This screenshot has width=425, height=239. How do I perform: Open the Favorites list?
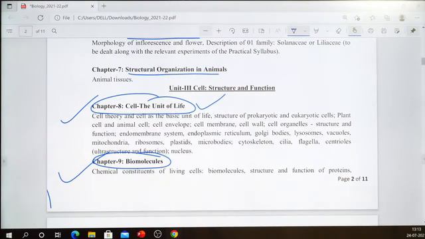[373, 18]
